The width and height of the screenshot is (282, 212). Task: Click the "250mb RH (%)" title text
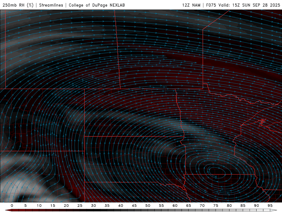coord(18,5)
